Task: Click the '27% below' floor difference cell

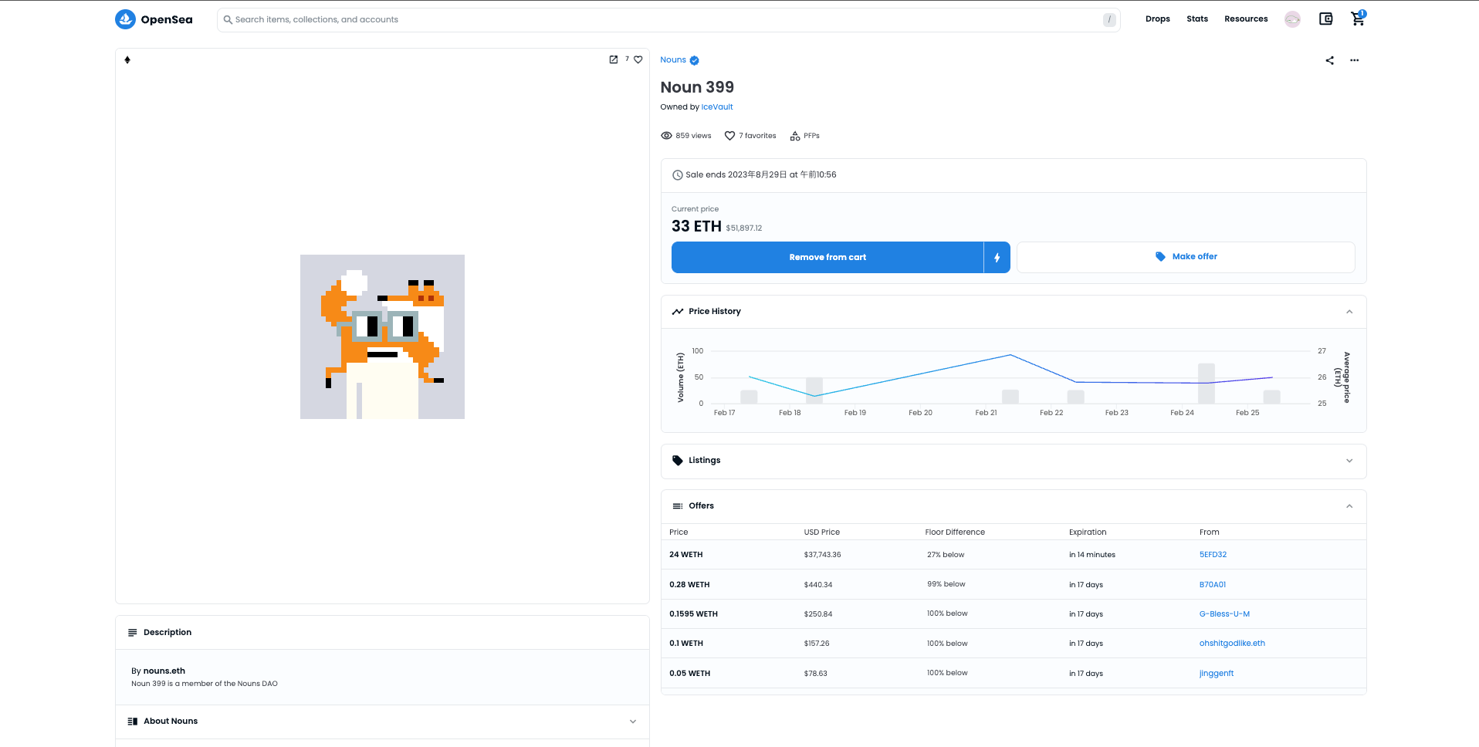Action: (x=946, y=555)
